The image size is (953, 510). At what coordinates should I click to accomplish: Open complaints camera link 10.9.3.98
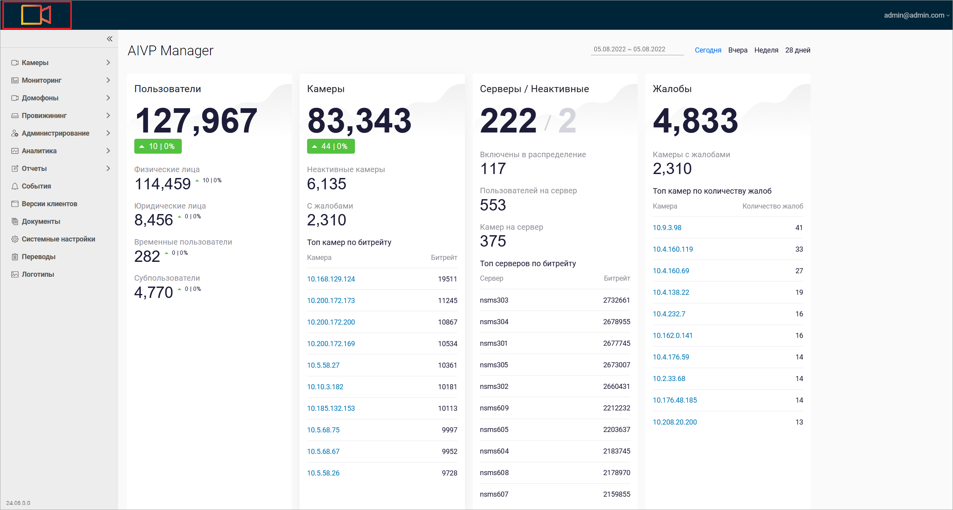[667, 228]
